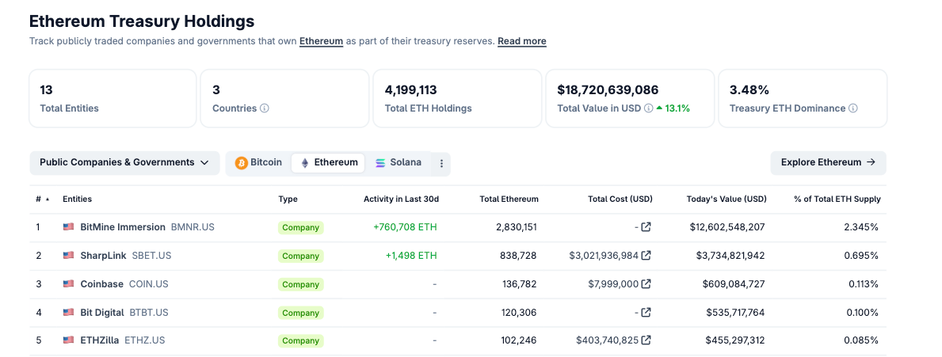Image resolution: width=942 pixels, height=357 pixels.
Task: Click the Read more link
Action: [521, 41]
